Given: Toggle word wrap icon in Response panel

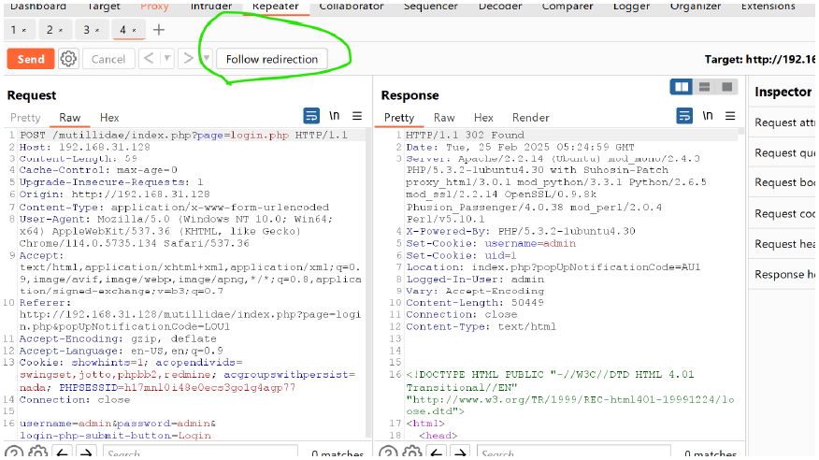Looking at the screenshot, I should [684, 115].
